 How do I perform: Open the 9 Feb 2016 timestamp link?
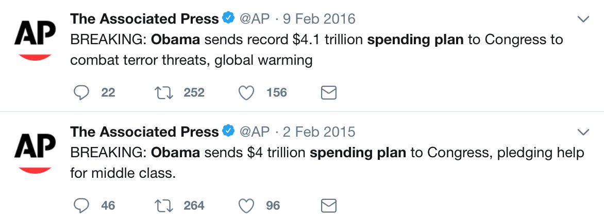(319, 19)
